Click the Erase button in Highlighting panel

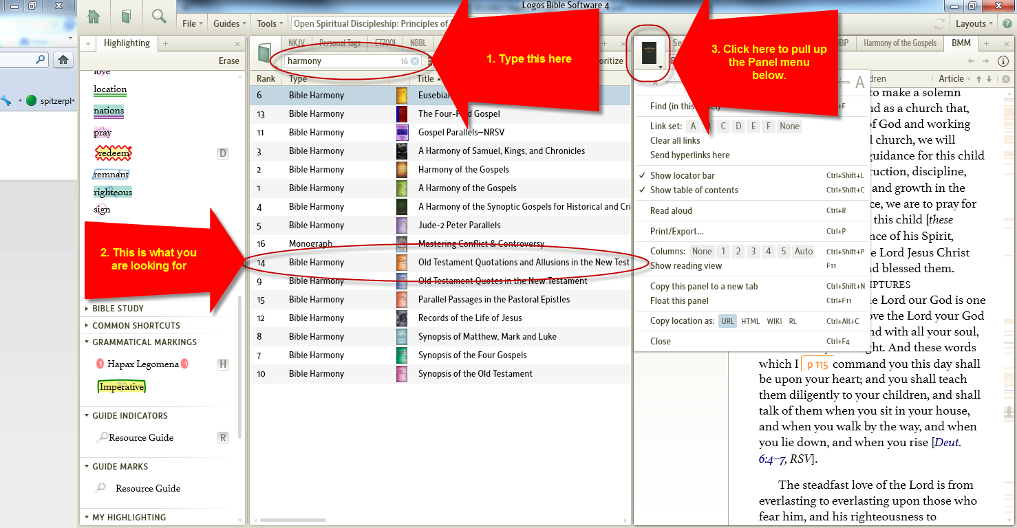(229, 61)
